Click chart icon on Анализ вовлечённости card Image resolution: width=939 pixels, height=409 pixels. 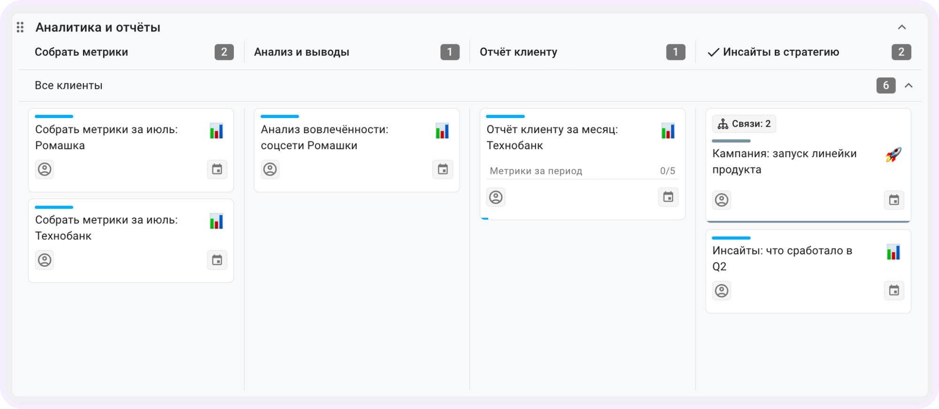coord(442,131)
